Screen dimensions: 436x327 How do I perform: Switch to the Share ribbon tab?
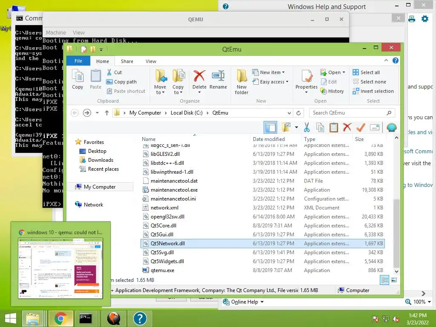[127, 61]
